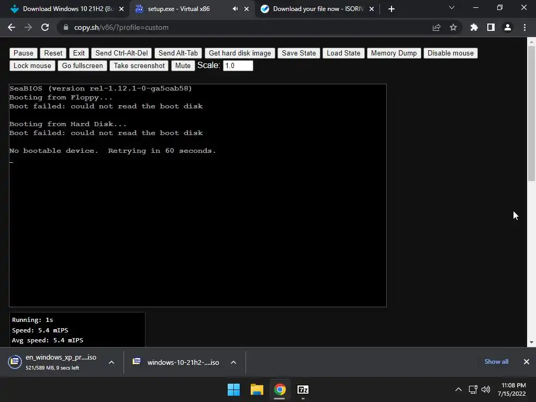Open the windows-10-21h2 iso download item

coord(177,362)
